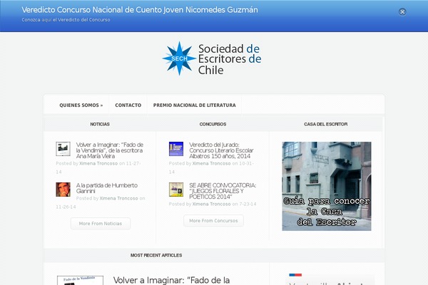Select the Noticias section heading
This screenshot has width=428, height=285.
(100, 124)
